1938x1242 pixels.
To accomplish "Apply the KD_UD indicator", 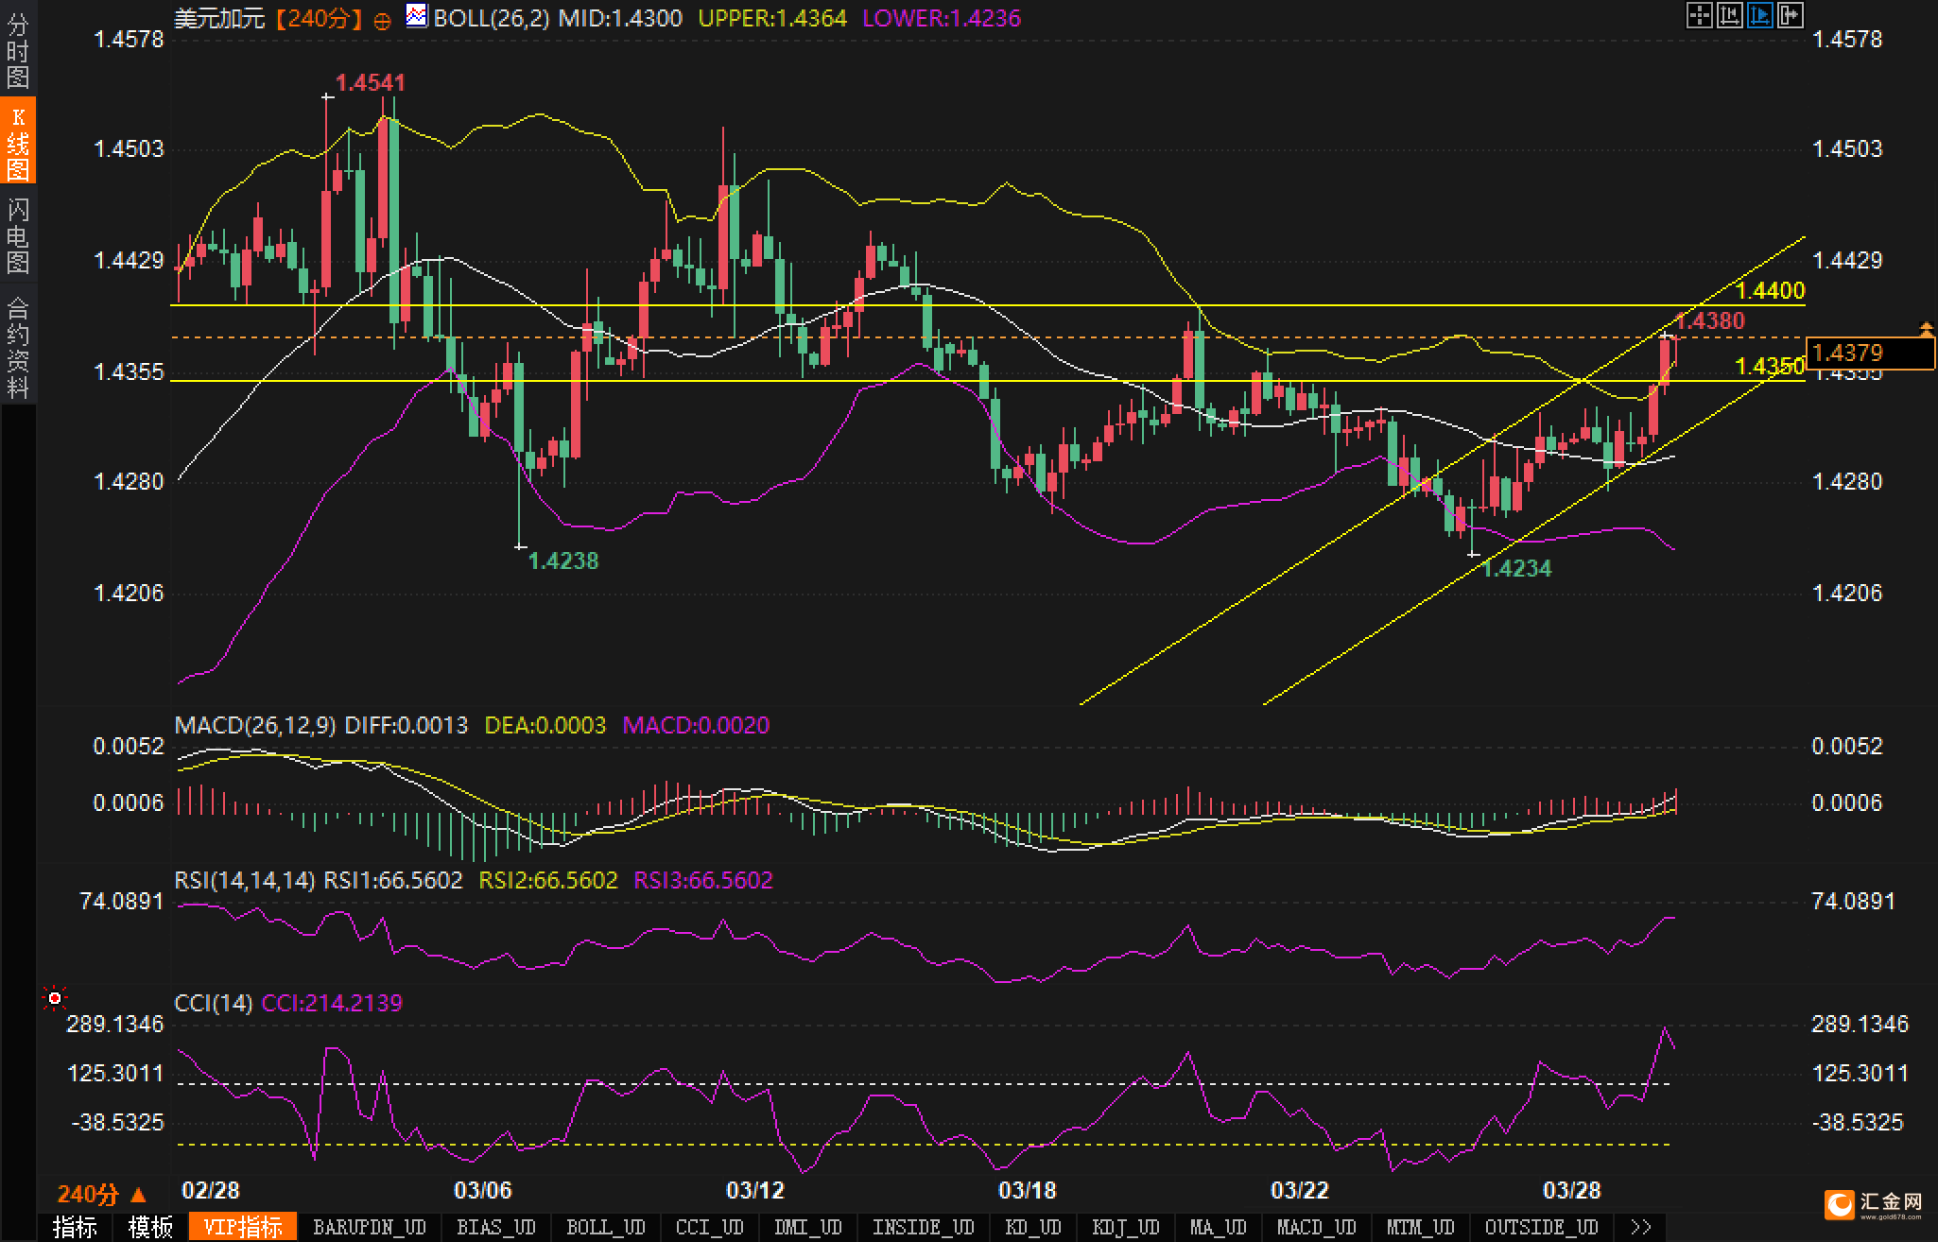I will (x=1032, y=1227).
